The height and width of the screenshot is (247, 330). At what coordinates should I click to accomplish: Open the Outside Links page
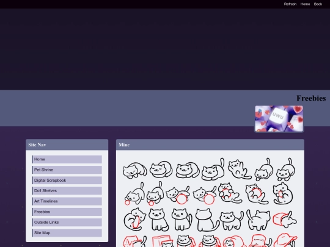[x=67, y=222]
